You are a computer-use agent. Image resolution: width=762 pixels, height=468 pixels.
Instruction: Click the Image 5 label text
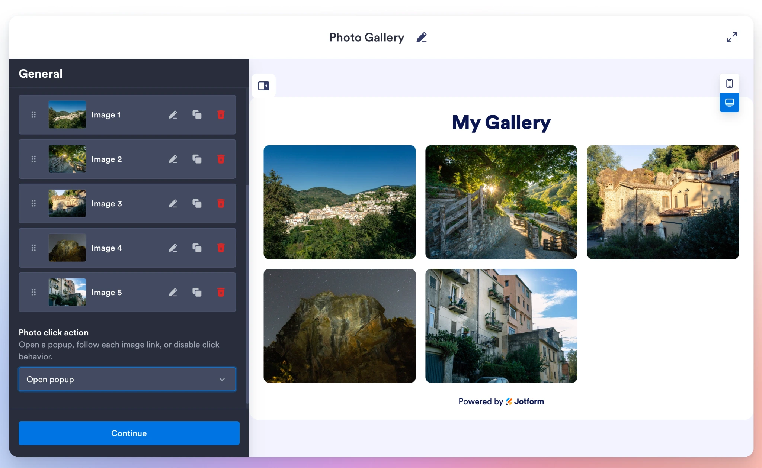pyautogui.click(x=106, y=293)
